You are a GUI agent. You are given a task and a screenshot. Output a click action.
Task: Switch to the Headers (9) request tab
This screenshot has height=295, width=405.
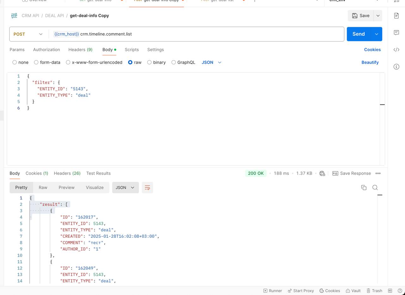(80, 50)
